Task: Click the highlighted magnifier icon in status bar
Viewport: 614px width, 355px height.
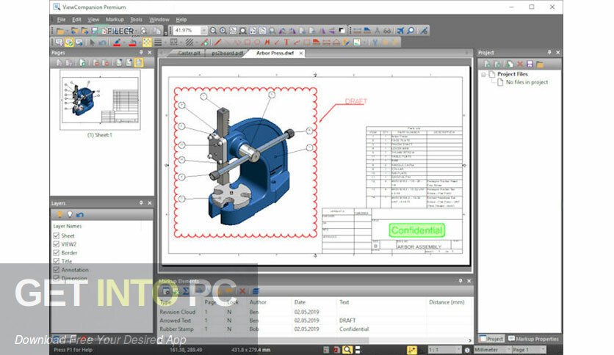Action: pos(347,350)
